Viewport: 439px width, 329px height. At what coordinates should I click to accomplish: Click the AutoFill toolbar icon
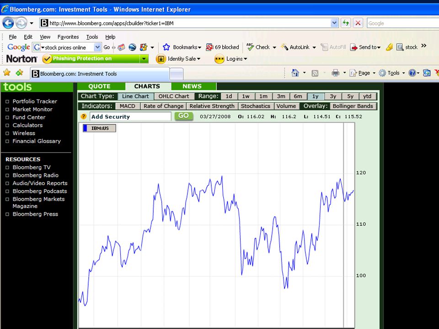[x=324, y=47]
